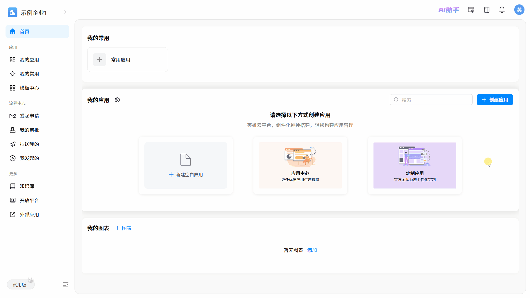Open 开放平台 in the sidebar
Viewport: 530px width, 298px height.
(37, 201)
